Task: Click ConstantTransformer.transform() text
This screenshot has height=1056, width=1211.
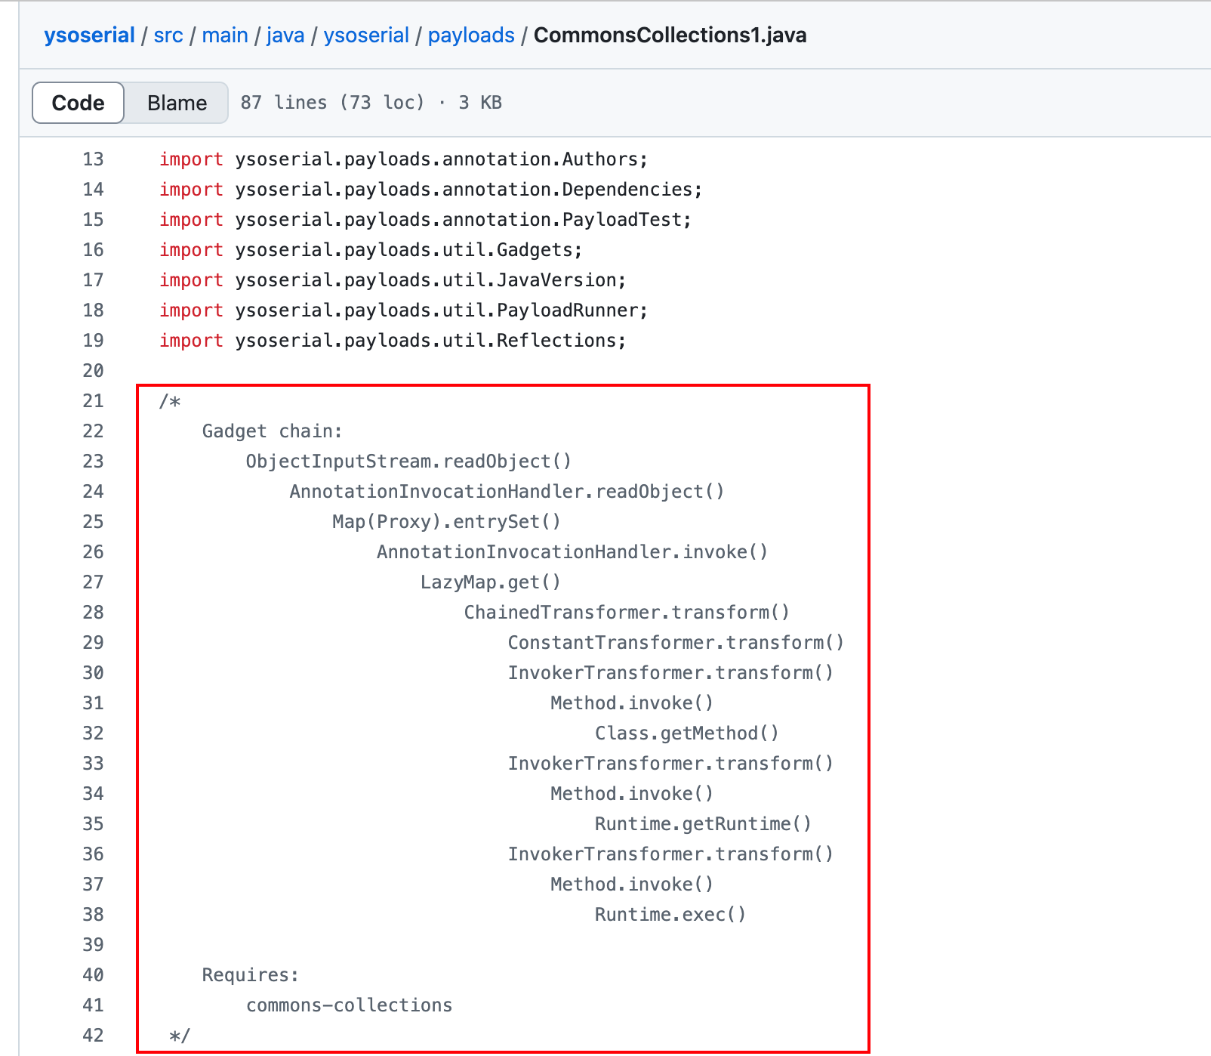Action: (676, 643)
